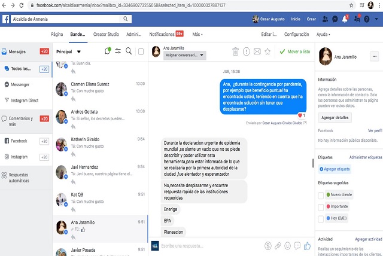383x256 pixels.
Task: Mark conversation as spam exclamation icon
Action: [x=246, y=51]
